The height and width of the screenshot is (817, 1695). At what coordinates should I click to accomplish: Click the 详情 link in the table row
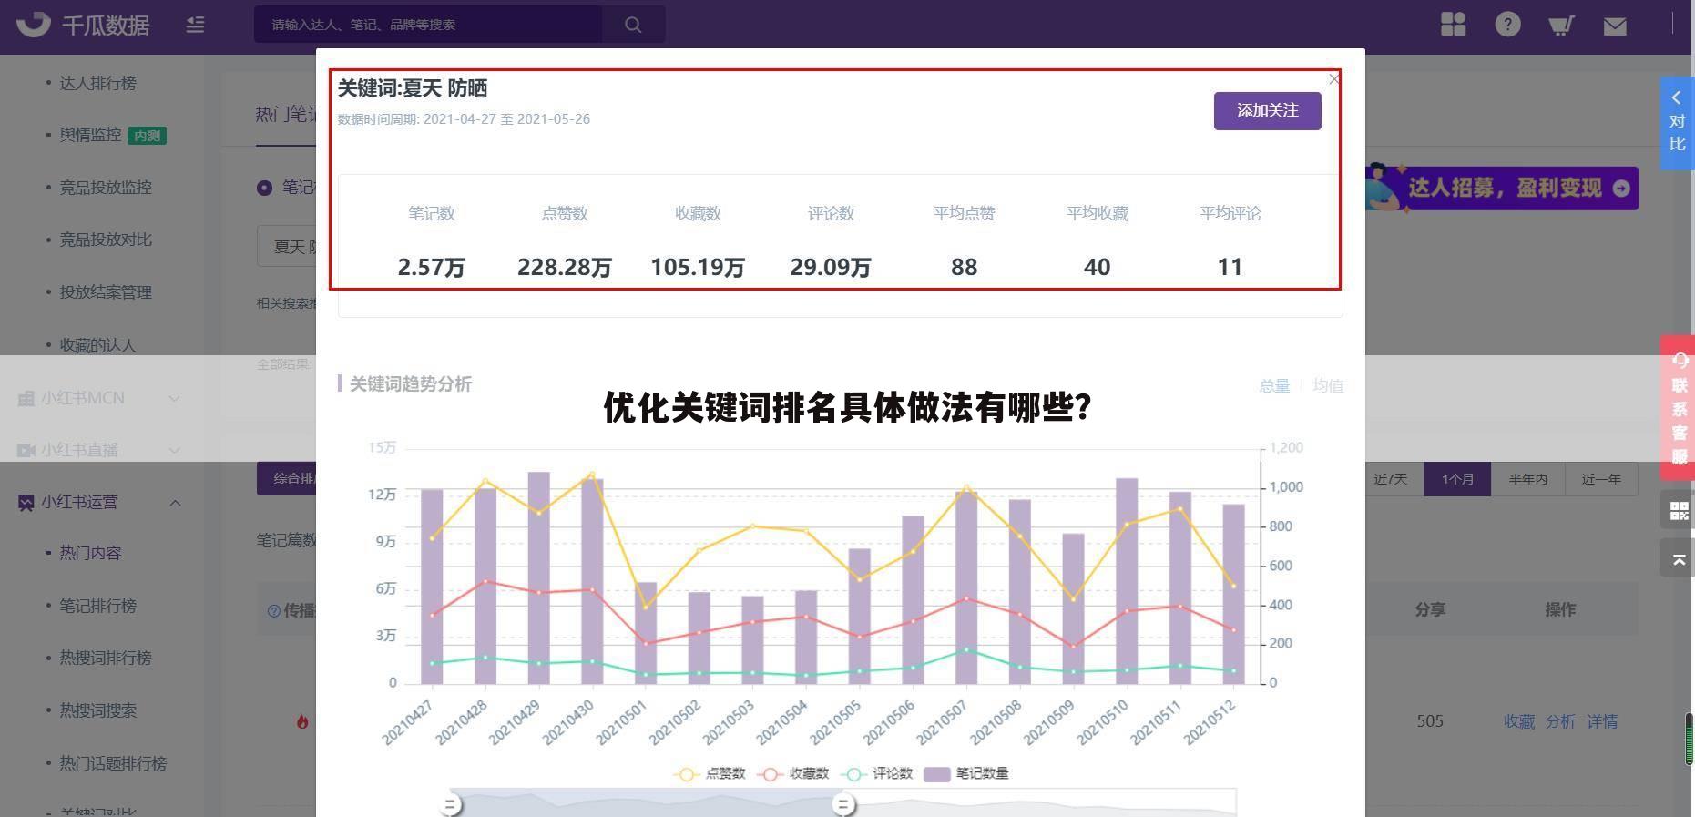1602,721
